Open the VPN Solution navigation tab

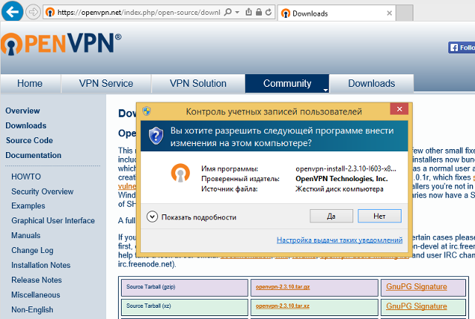pyautogui.click(x=198, y=83)
